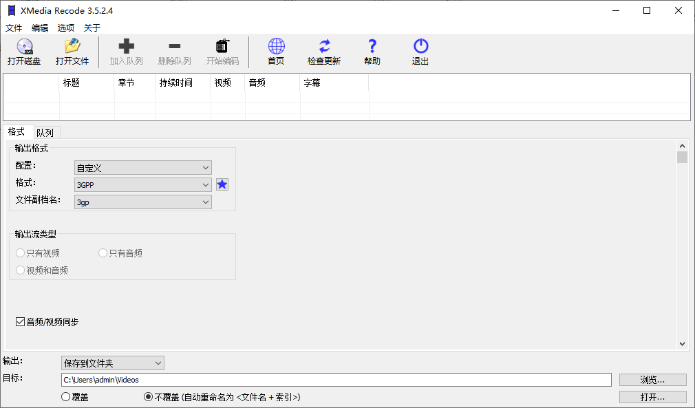The width and height of the screenshot is (695, 408).
Task: Save format as favorite with the star icon
Action: 222,184
